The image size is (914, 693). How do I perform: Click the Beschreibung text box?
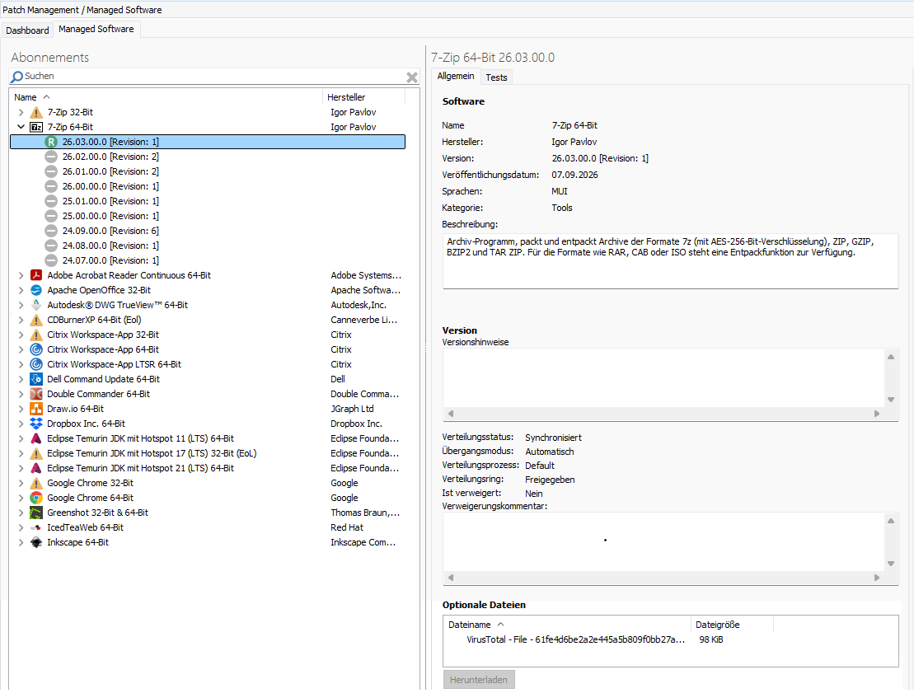tap(670, 261)
